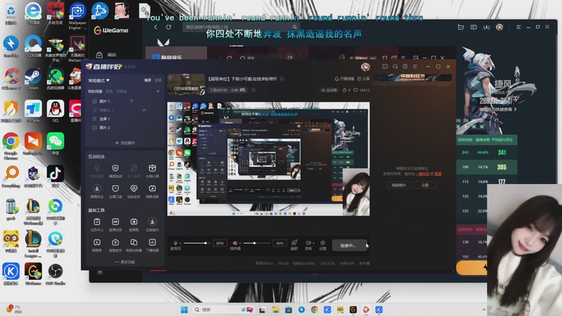The image size is (562, 316).
Task: Click the WeGame search box
Action: (240, 27)
